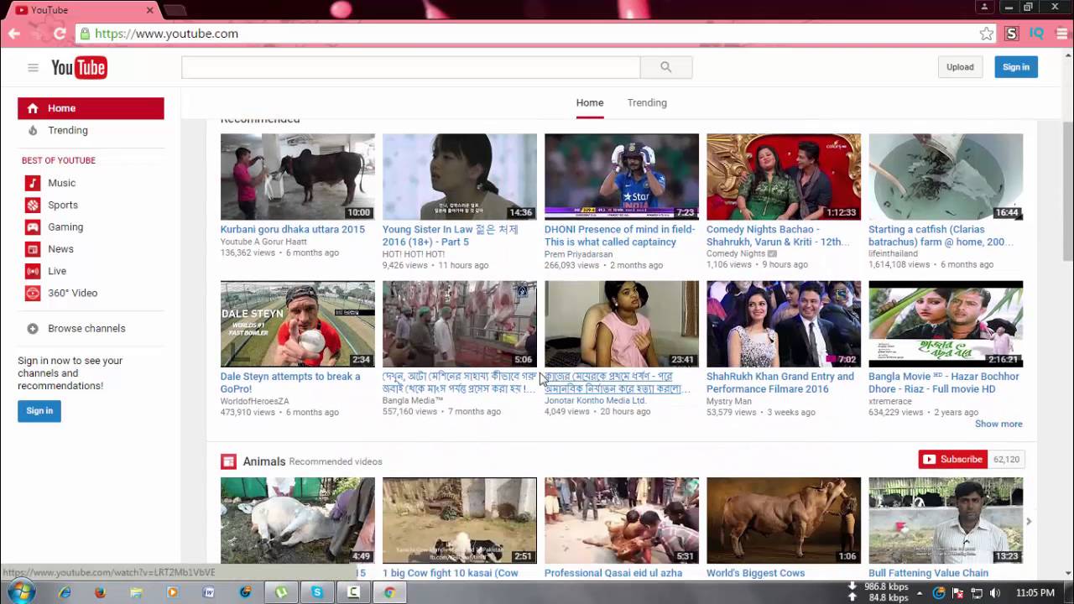Click the Animals shelf next arrow
1074x604 pixels.
pos(1029,521)
